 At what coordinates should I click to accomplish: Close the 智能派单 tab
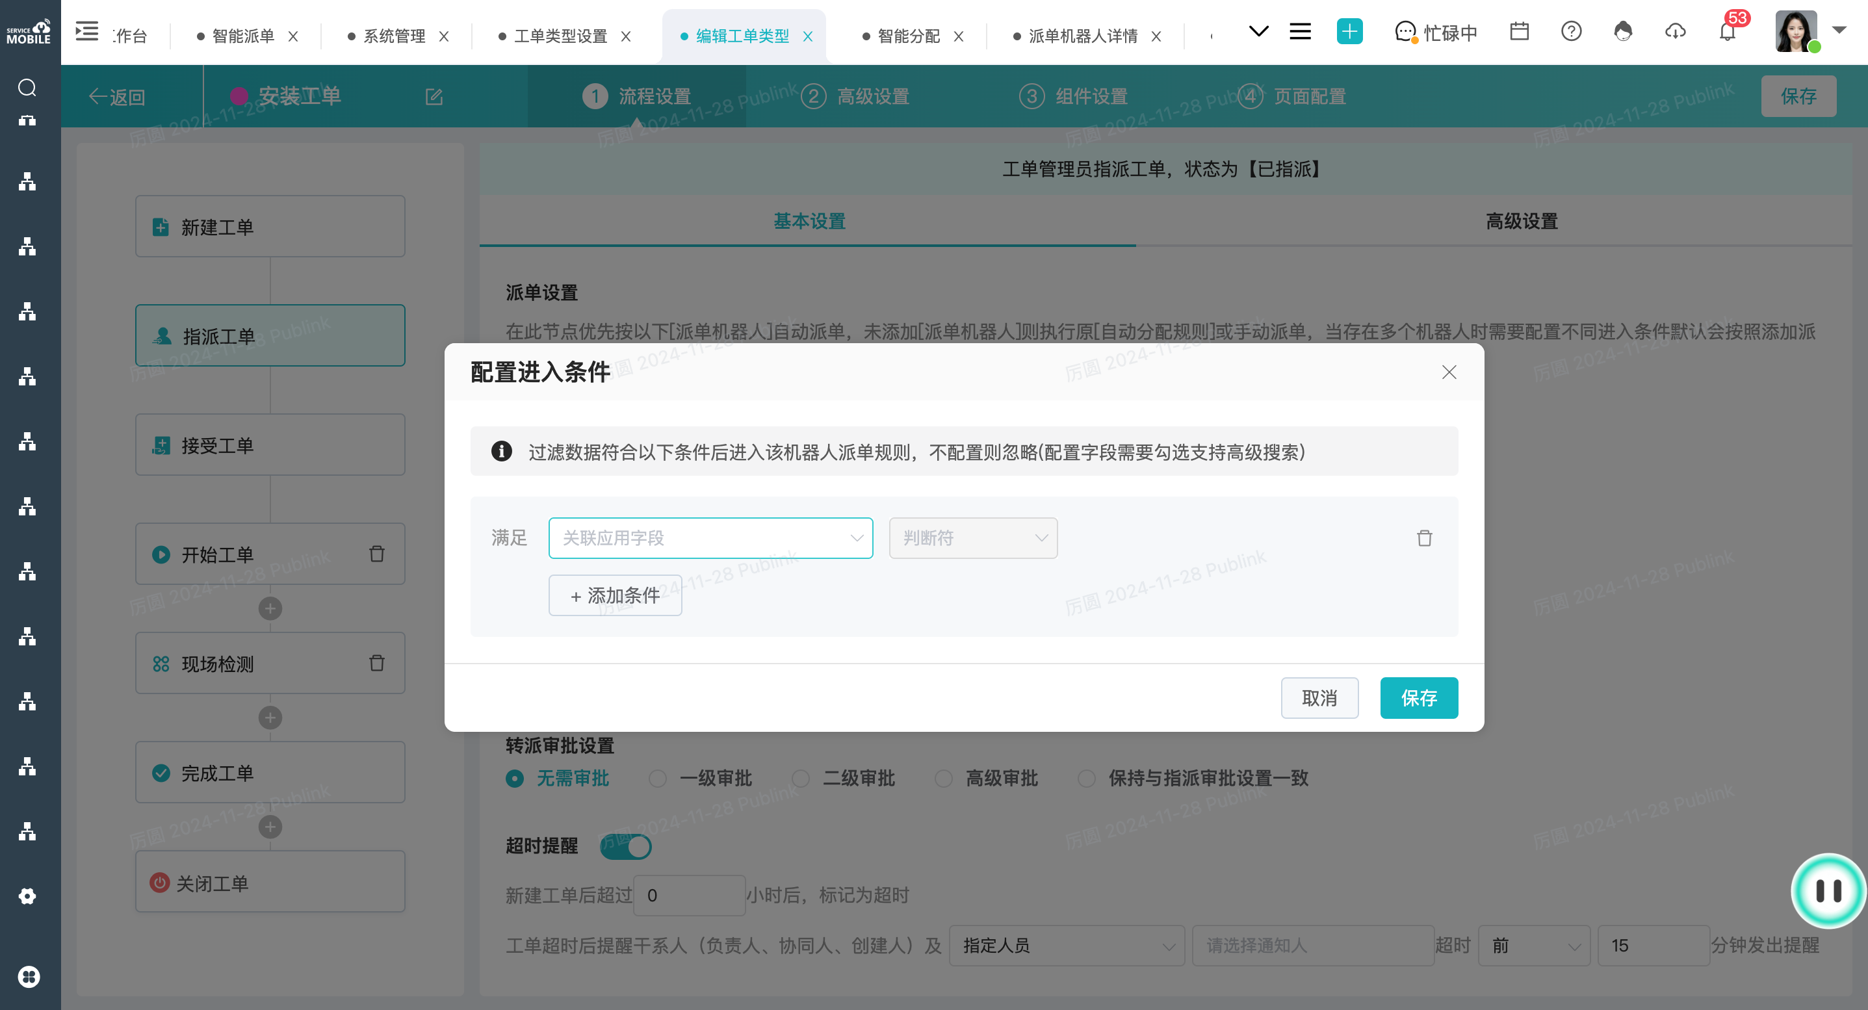pyautogui.click(x=293, y=36)
